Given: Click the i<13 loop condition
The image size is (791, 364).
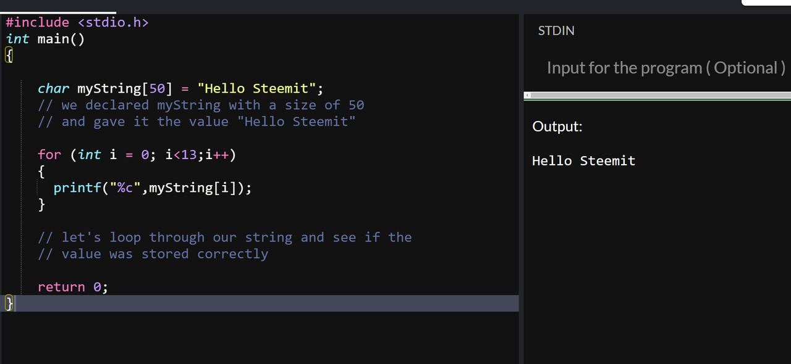Looking at the screenshot, I should pyautogui.click(x=180, y=155).
